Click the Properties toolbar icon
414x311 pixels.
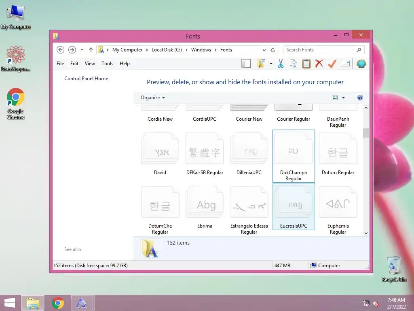(x=345, y=64)
